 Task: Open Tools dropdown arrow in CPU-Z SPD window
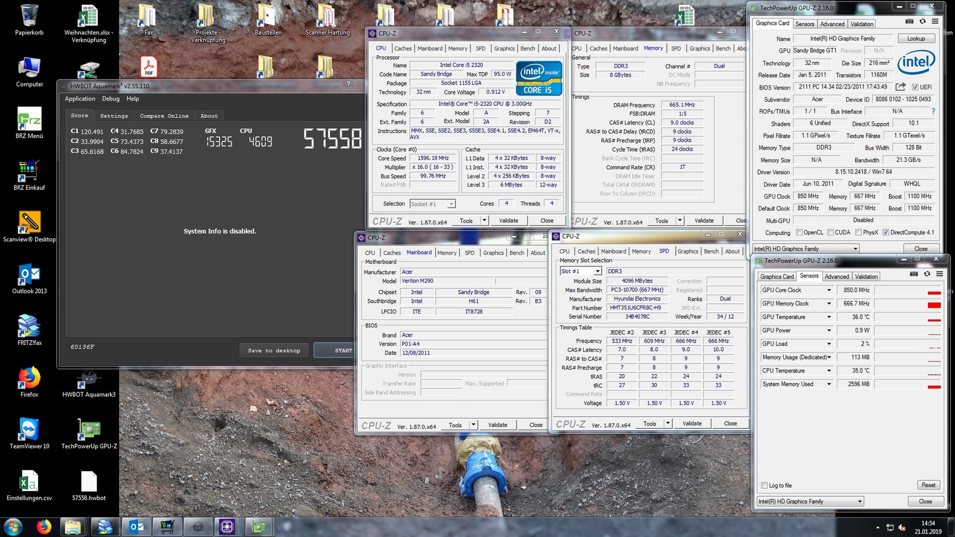pos(668,423)
